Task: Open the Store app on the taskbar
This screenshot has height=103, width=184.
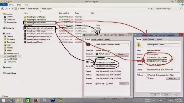Action: point(27,100)
